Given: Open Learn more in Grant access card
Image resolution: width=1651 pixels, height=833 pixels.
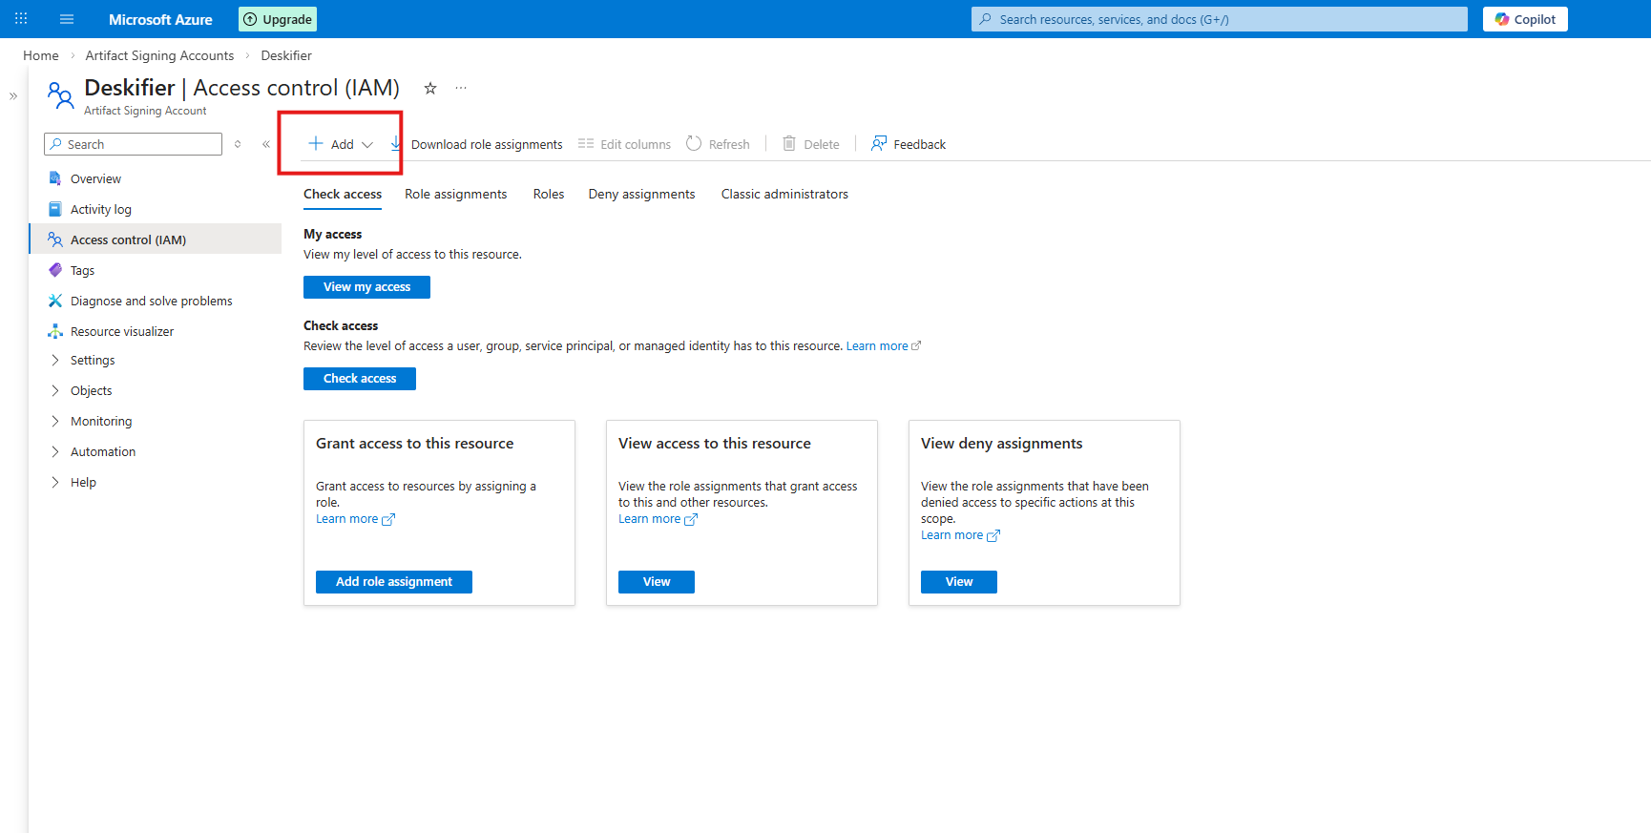Looking at the screenshot, I should click(x=355, y=519).
